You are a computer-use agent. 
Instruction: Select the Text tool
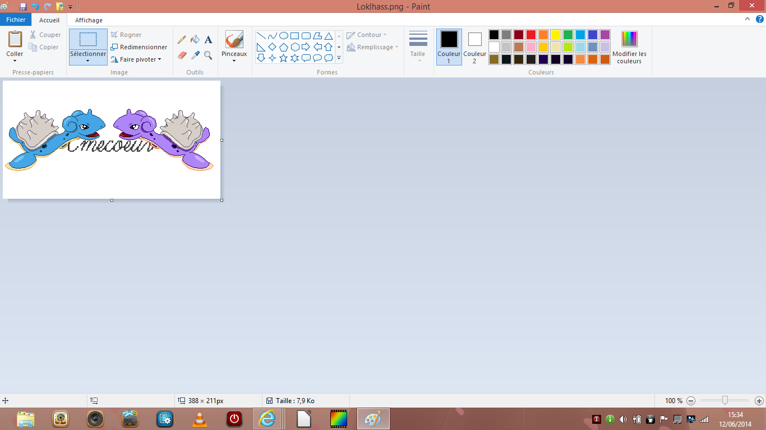[x=208, y=40]
